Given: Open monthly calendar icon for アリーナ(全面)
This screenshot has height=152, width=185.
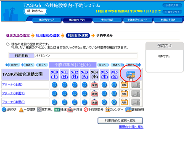Looking at the screenshot, I should click(124, 85).
